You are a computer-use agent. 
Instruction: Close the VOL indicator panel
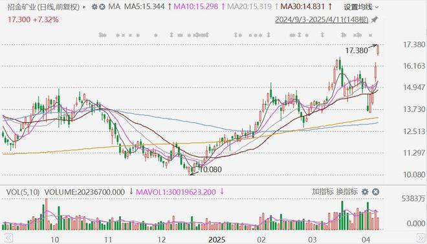pyautogui.click(x=375, y=192)
